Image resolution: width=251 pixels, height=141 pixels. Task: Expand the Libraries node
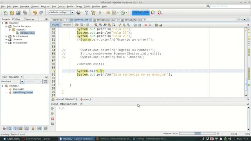[x=6, y=40]
